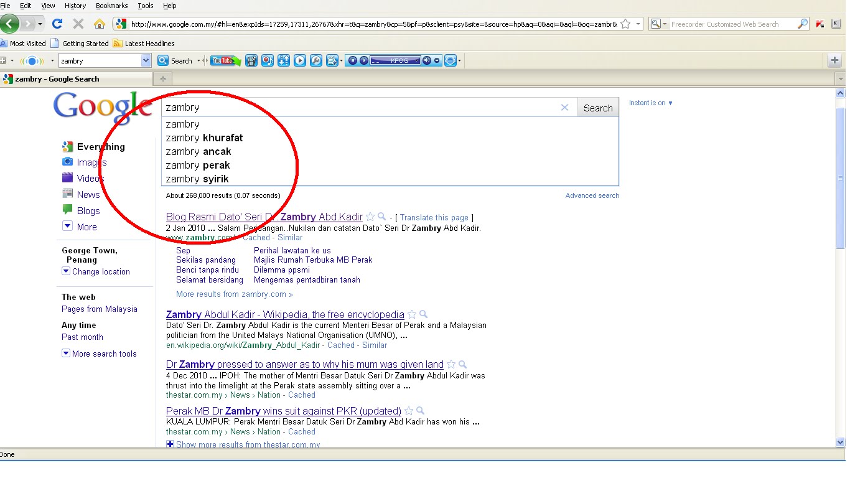
Task: Mute the radio player speaker
Action: (427, 60)
